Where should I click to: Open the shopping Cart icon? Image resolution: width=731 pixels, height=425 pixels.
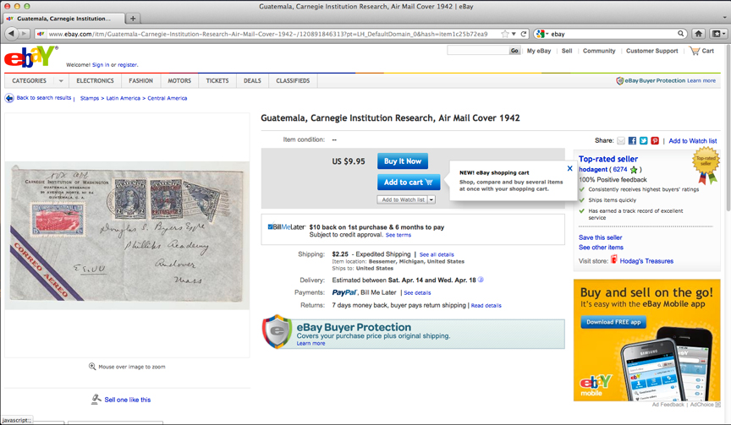[x=695, y=51]
